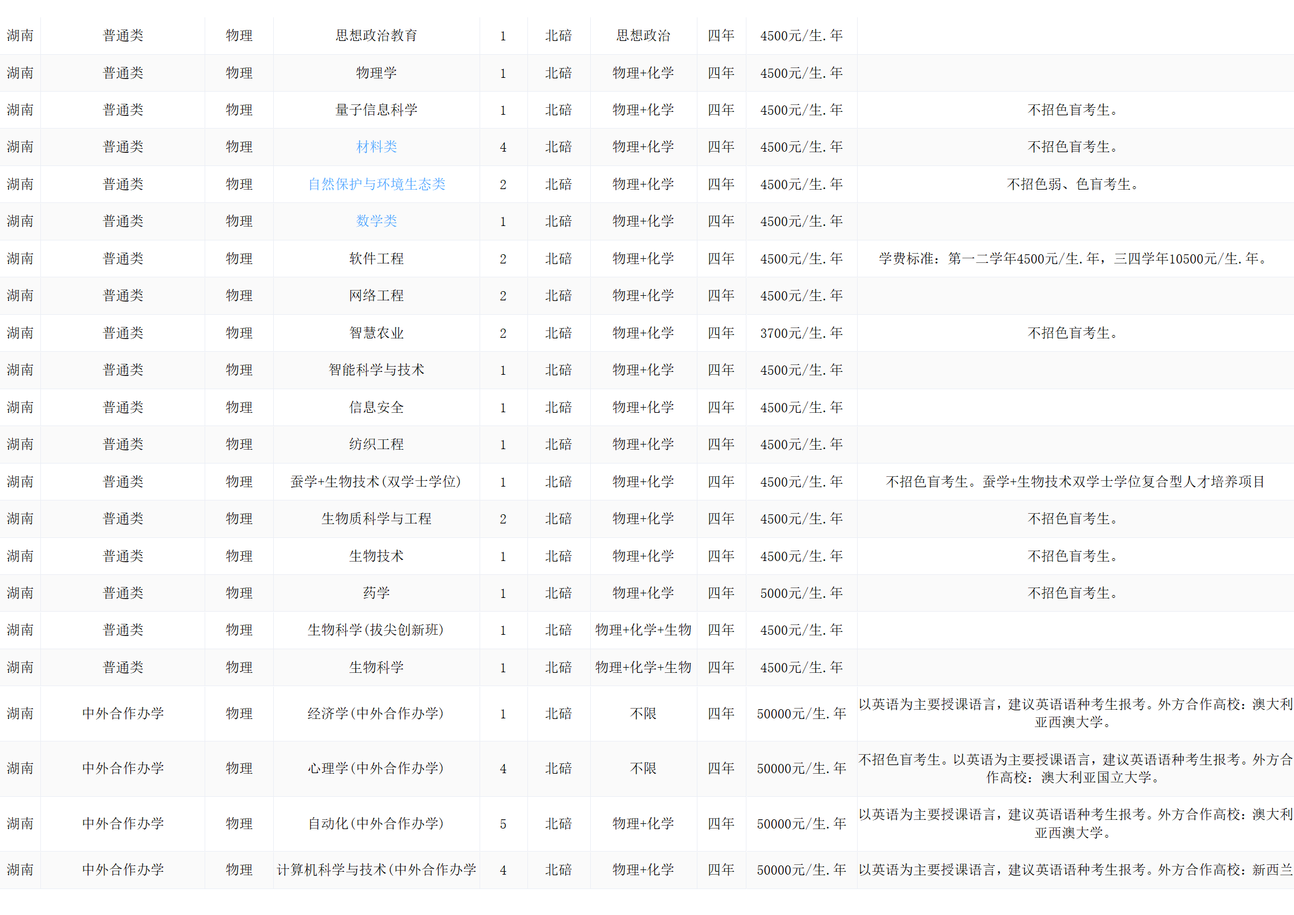
Task: Click the 自动化(中外合作办学) major cell
Action: 376,824
